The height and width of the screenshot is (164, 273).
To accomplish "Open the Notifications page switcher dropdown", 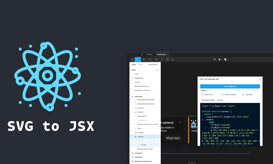I will 153,65.
